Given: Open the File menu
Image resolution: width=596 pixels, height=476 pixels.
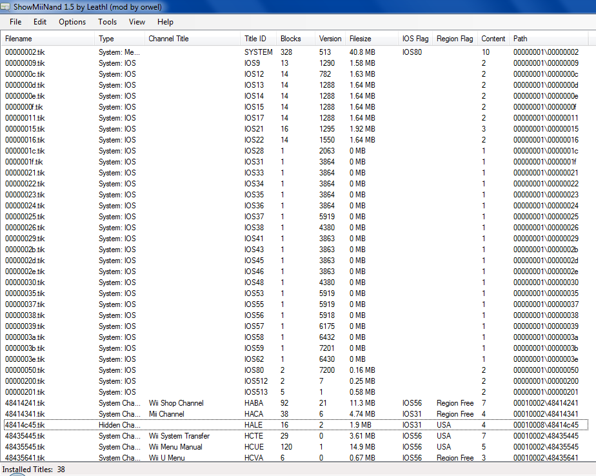Looking at the screenshot, I should tap(15, 22).
